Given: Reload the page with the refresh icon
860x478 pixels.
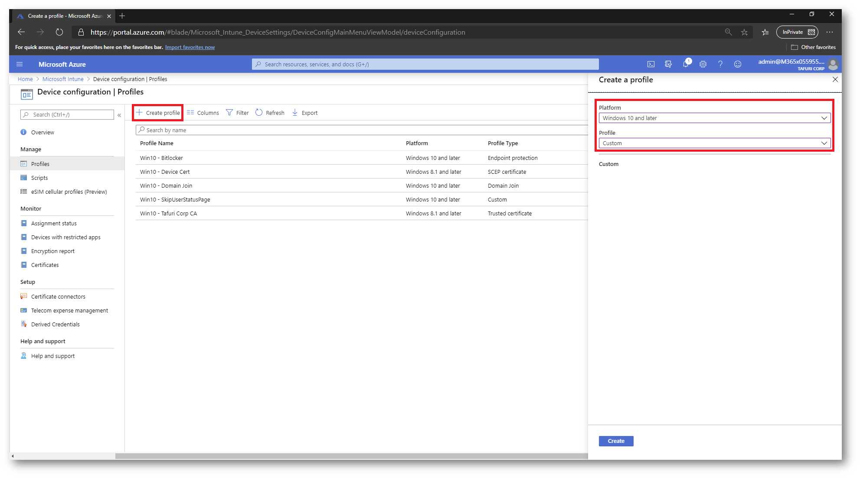Looking at the screenshot, I should click(59, 32).
